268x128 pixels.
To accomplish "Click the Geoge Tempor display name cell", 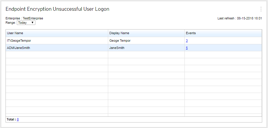I will point(120,41).
